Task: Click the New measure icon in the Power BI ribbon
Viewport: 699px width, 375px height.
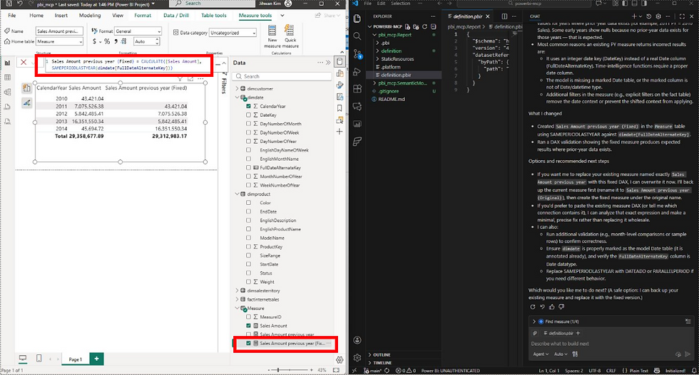Action: coord(272,31)
